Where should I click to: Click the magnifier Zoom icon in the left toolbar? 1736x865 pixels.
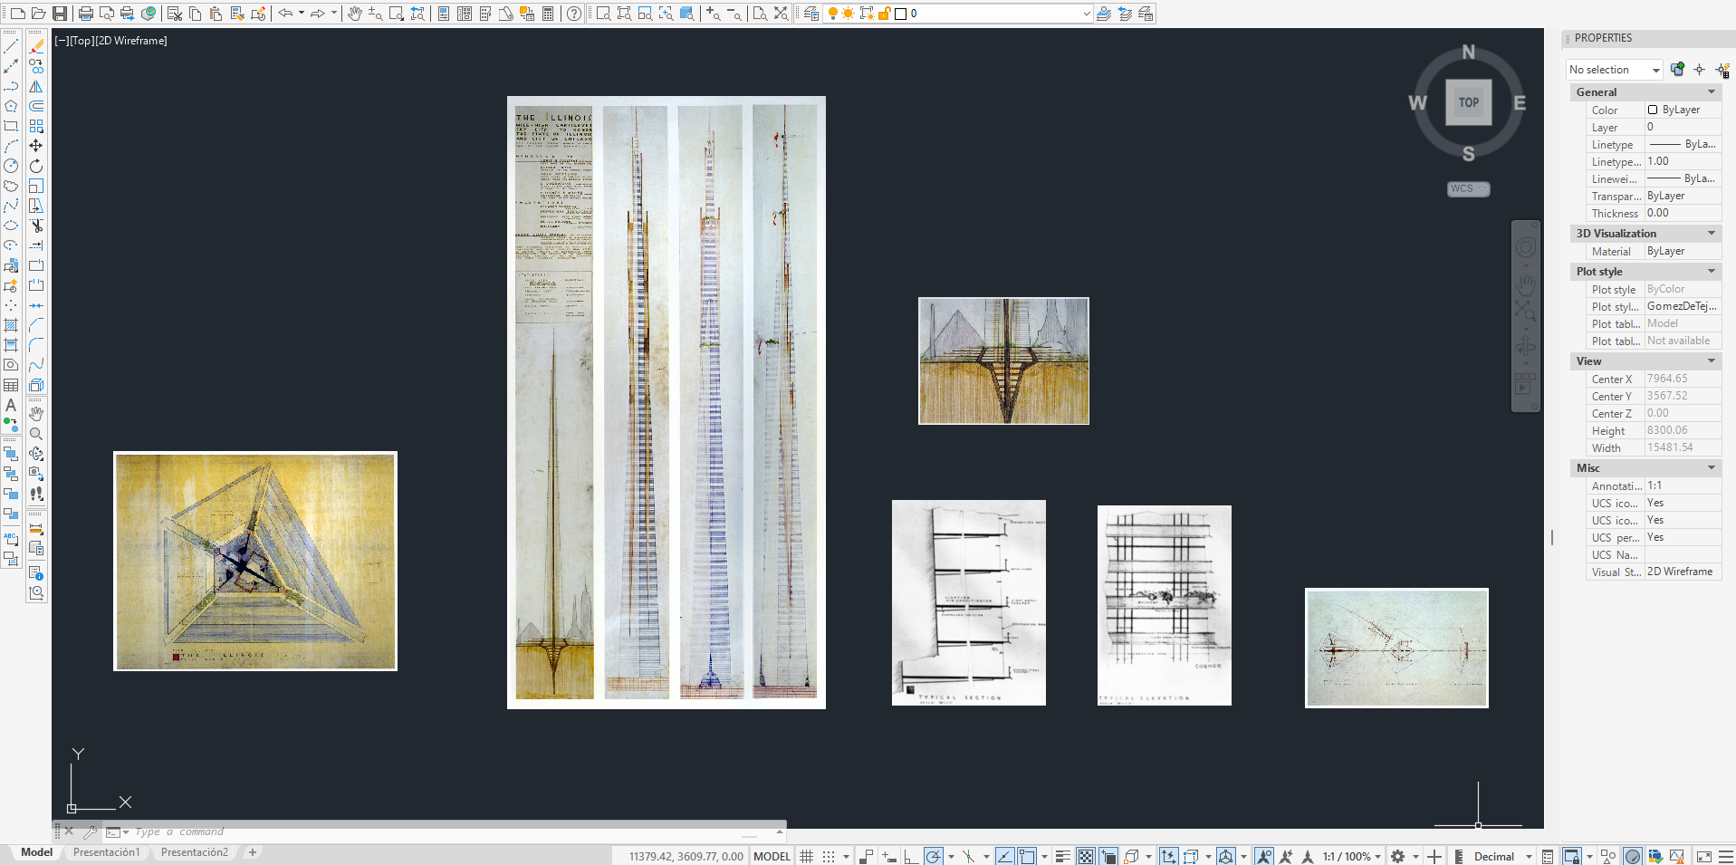click(x=36, y=434)
